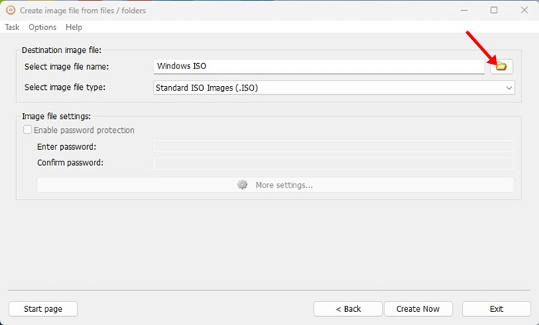Enable password protection checkbox
The width and height of the screenshot is (539, 325).
(28, 131)
